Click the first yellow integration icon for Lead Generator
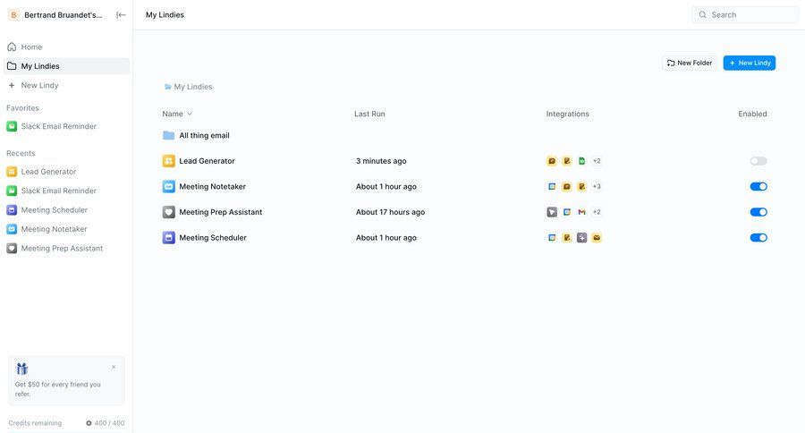The width and height of the screenshot is (805, 433). pos(552,161)
